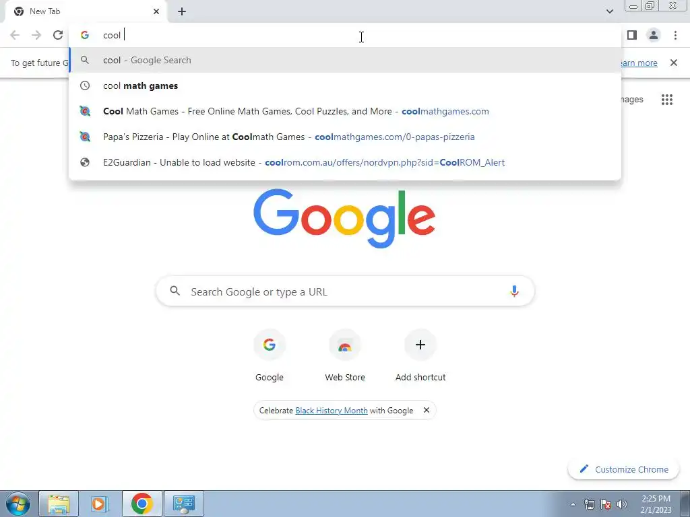Dismiss the Black History Month promo

(x=426, y=410)
